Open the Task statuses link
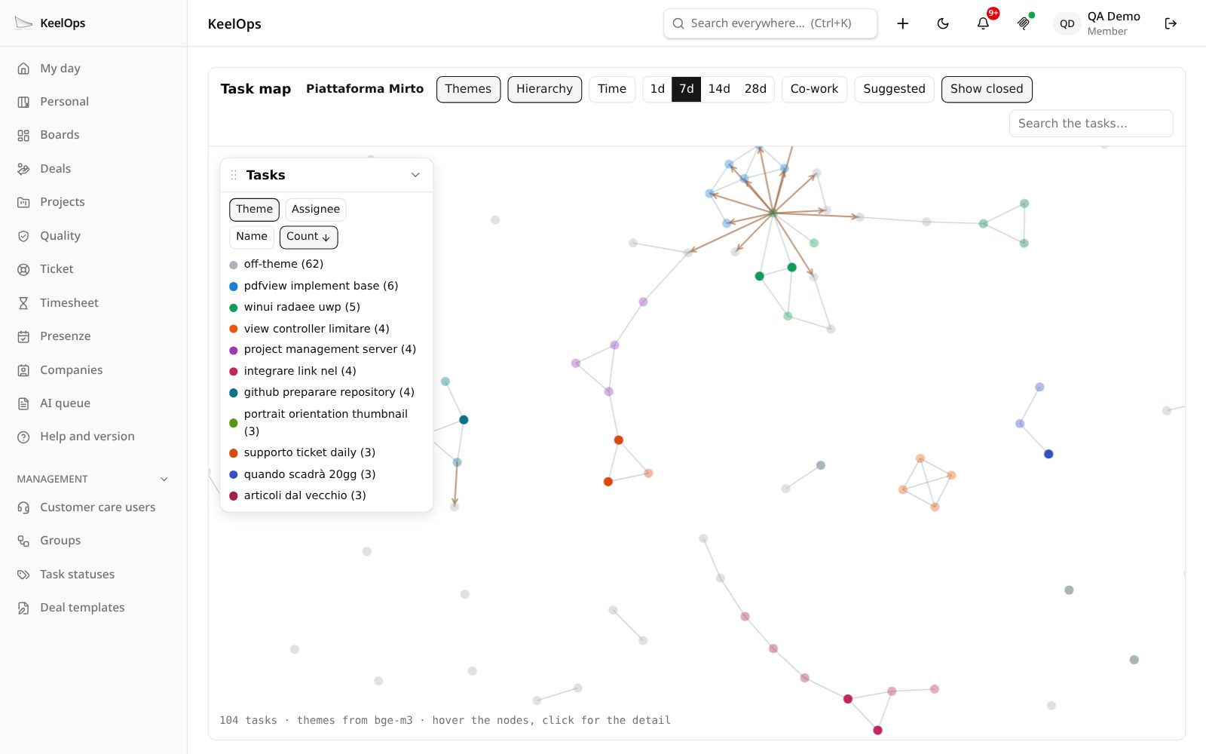The width and height of the screenshot is (1206, 754). click(x=78, y=575)
